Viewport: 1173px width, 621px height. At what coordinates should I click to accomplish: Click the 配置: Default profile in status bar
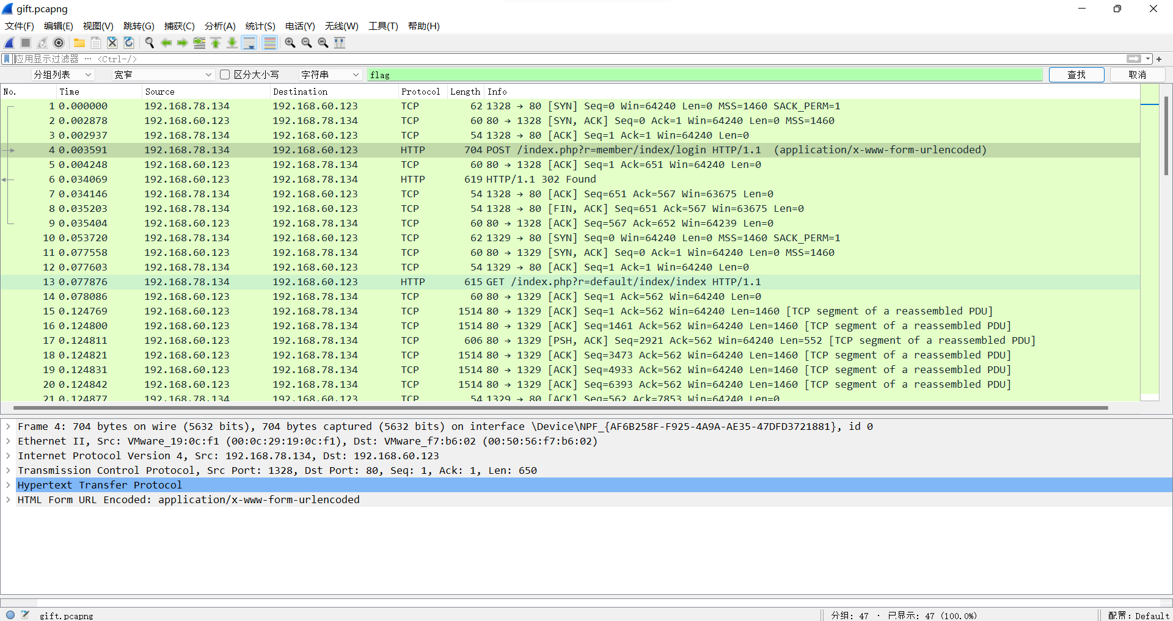1138,616
